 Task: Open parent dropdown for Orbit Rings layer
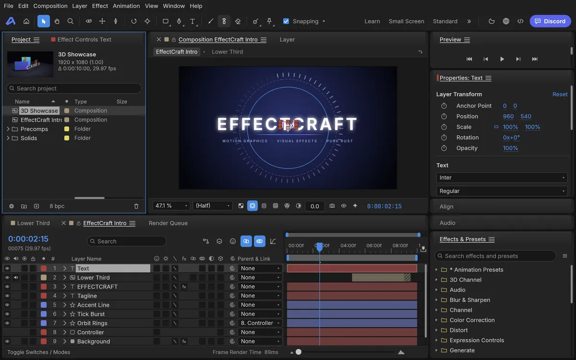pyautogui.click(x=260, y=323)
